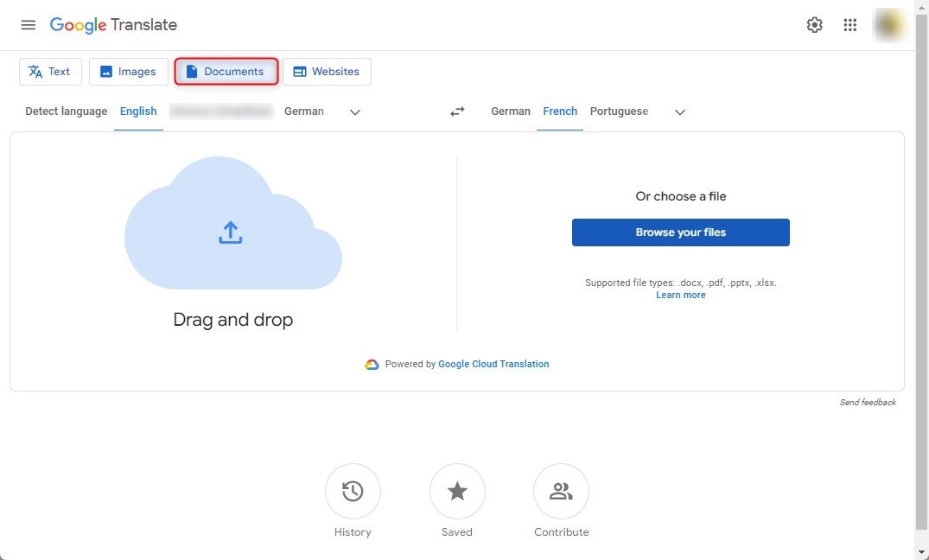
Task: Select Portuguese as target language
Action: pos(619,111)
